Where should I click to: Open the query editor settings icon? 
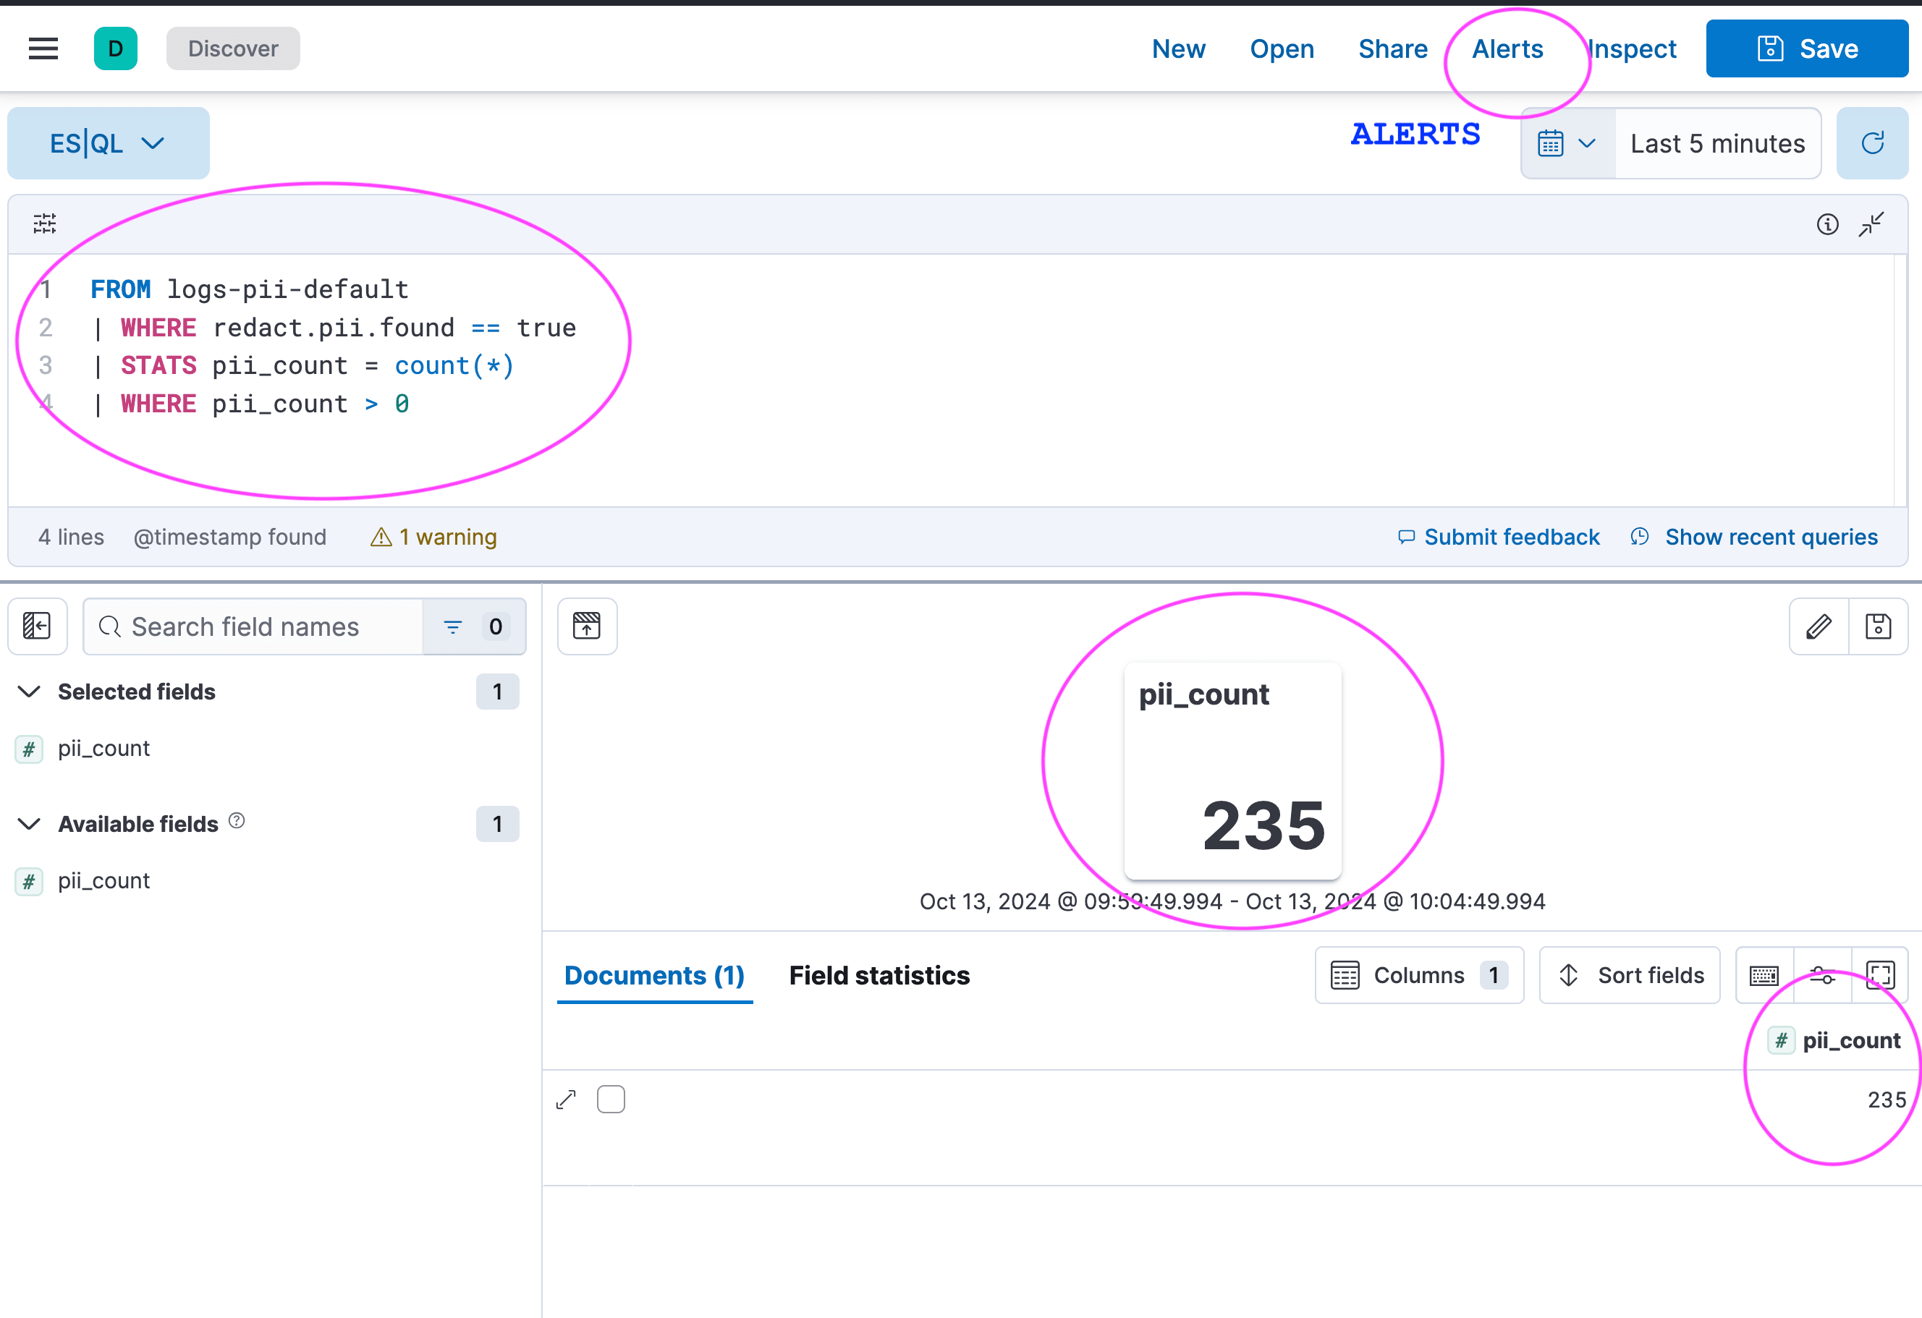44,224
